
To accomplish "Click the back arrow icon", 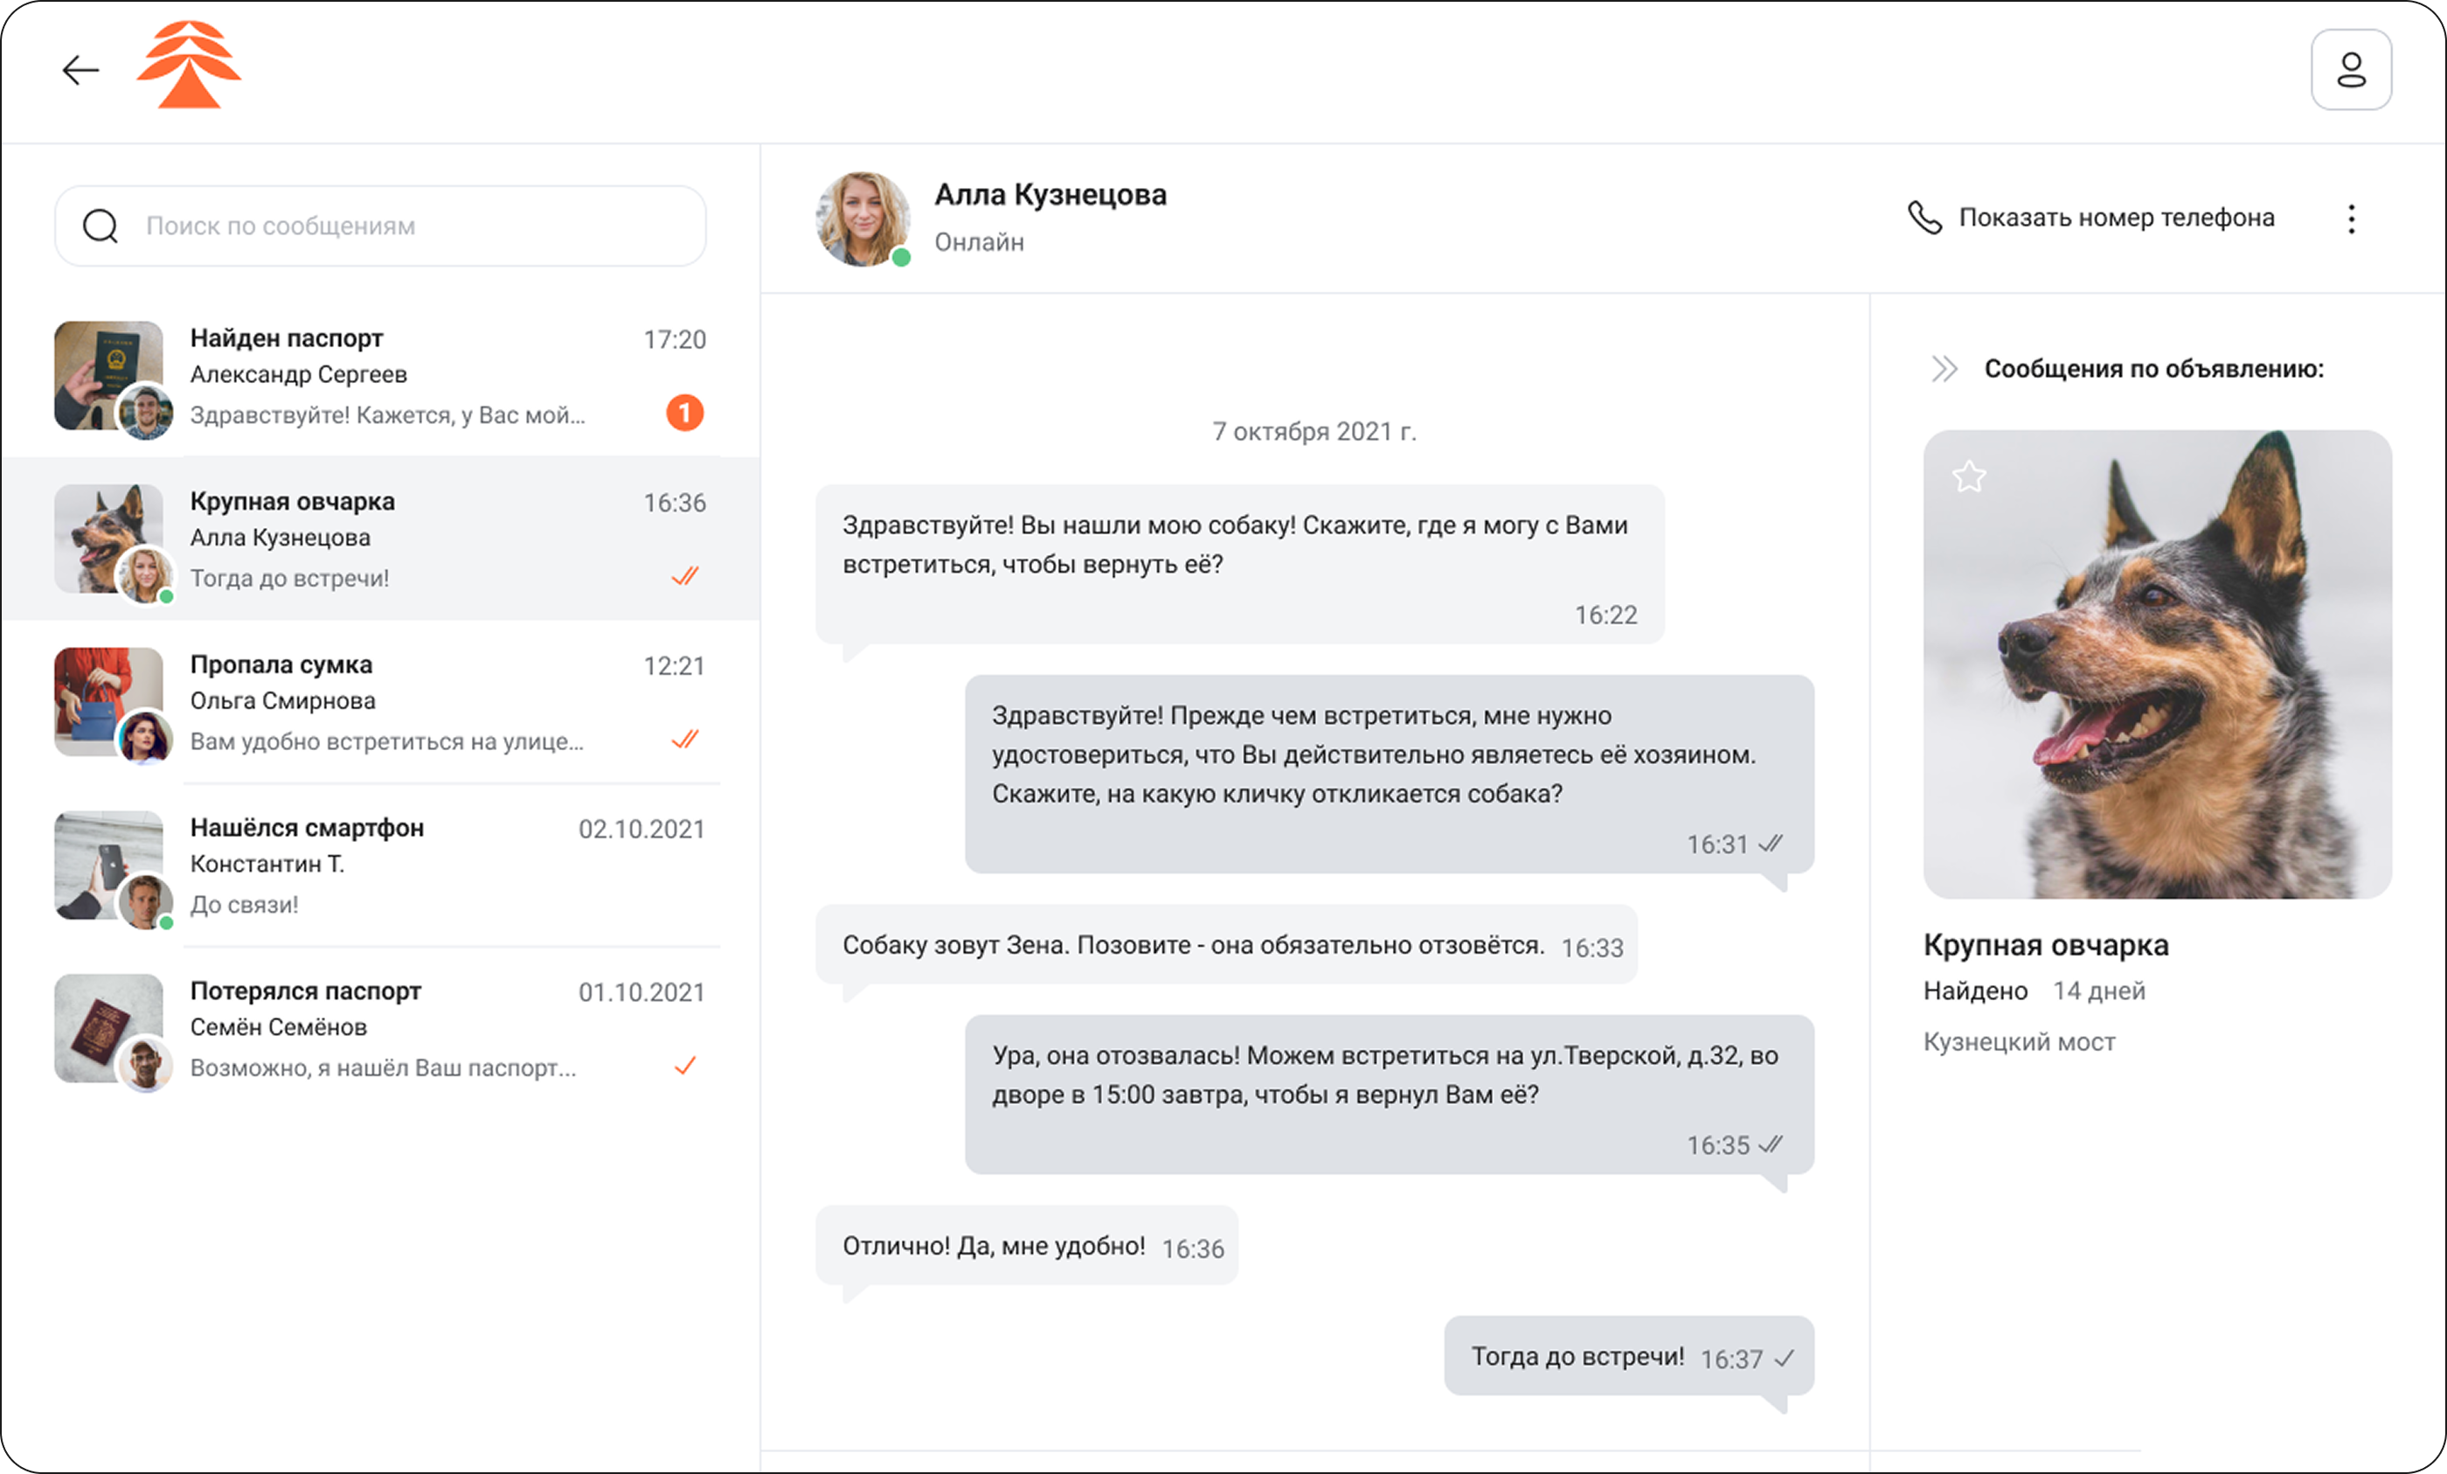I will click(80, 71).
